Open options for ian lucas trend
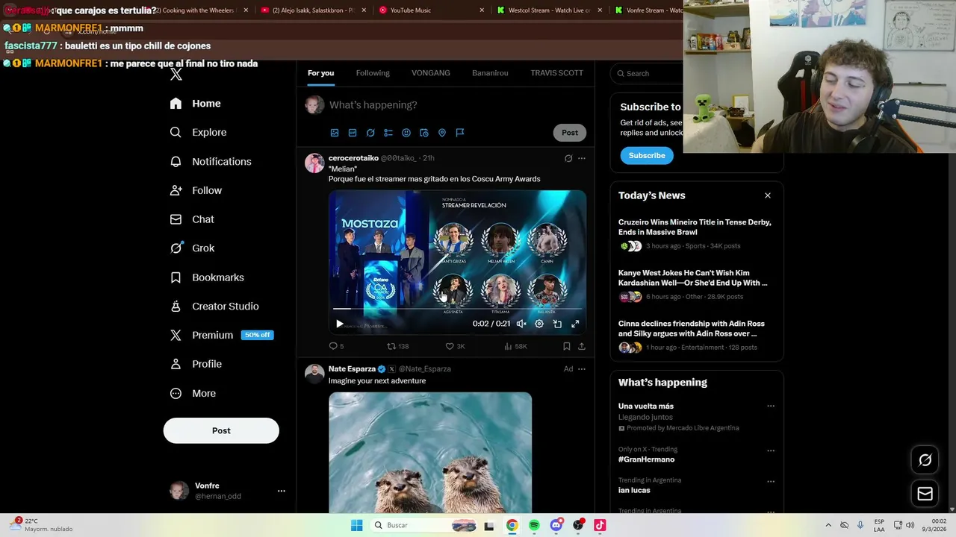Screen dimensions: 956x537 (x=771, y=481)
